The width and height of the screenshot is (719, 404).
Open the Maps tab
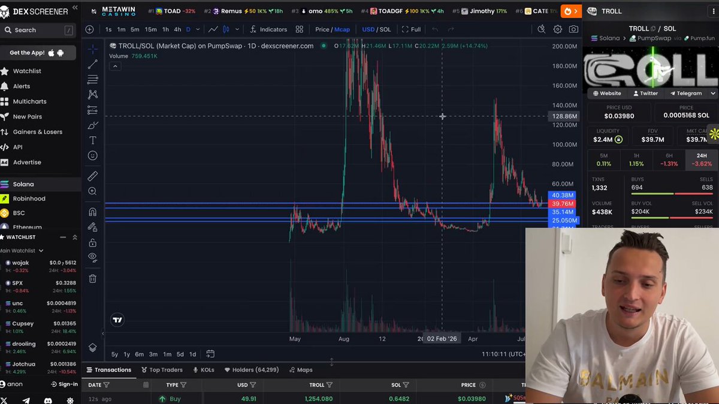pyautogui.click(x=301, y=370)
